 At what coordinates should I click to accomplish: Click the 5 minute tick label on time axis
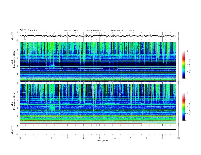point(99,138)
